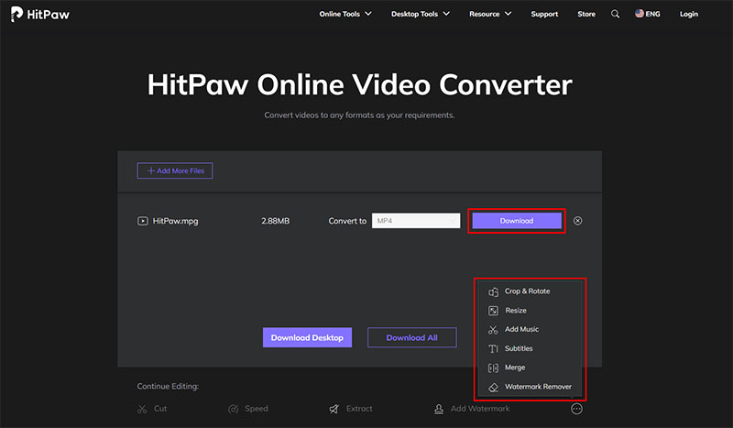Click the Crop & Rotate icon
Image resolution: width=733 pixels, height=428 pixels.
(493, 291)
